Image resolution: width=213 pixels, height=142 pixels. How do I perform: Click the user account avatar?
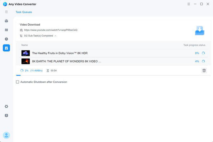click(6, 135)
